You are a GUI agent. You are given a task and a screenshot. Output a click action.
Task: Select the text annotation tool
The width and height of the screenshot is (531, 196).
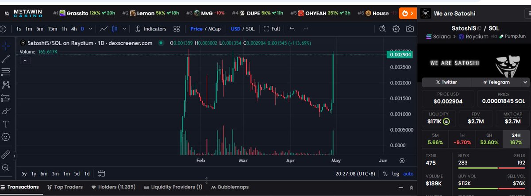tap(6, 124)
